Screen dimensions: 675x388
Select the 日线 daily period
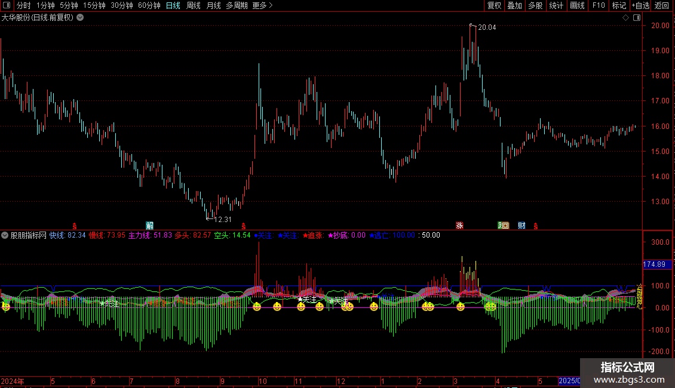173,5
